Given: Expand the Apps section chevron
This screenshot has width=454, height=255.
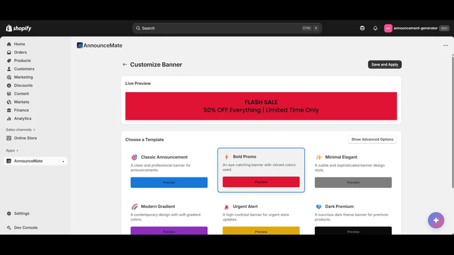Looking at the screenshot, I should pyautogui.click(x=18, y=150).
